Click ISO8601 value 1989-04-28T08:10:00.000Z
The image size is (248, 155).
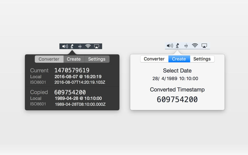[x=80, y=104]
